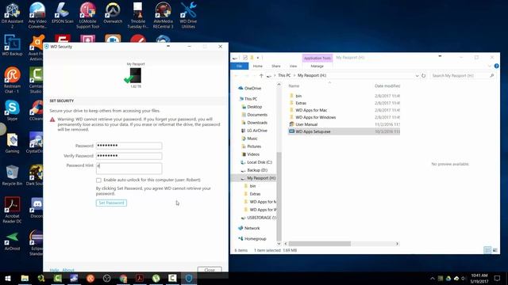Select Local Disk (C:) in navigation pane
Screen dimensions: 508x285
(x=260, y=162)
